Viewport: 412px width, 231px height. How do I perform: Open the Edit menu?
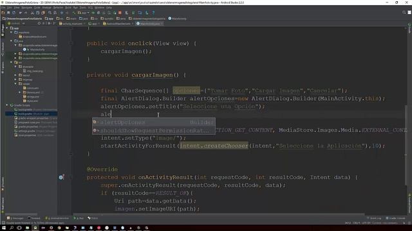[10, 8]
